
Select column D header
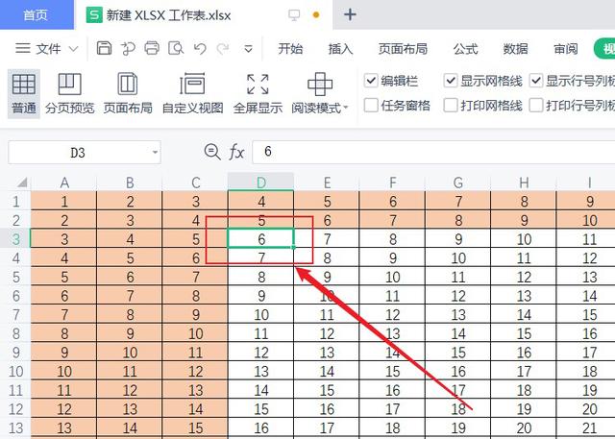[x=260, y=183]
